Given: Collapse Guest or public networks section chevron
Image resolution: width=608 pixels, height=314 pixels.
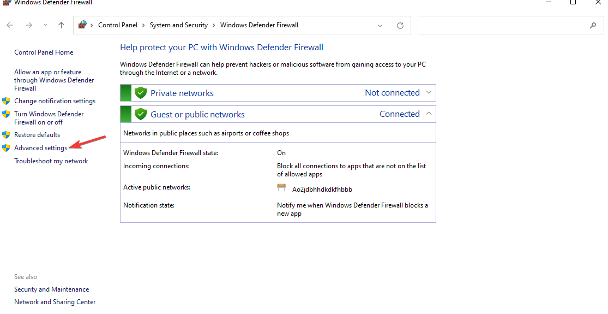Looking at the screenshot, I should point(429,114).
